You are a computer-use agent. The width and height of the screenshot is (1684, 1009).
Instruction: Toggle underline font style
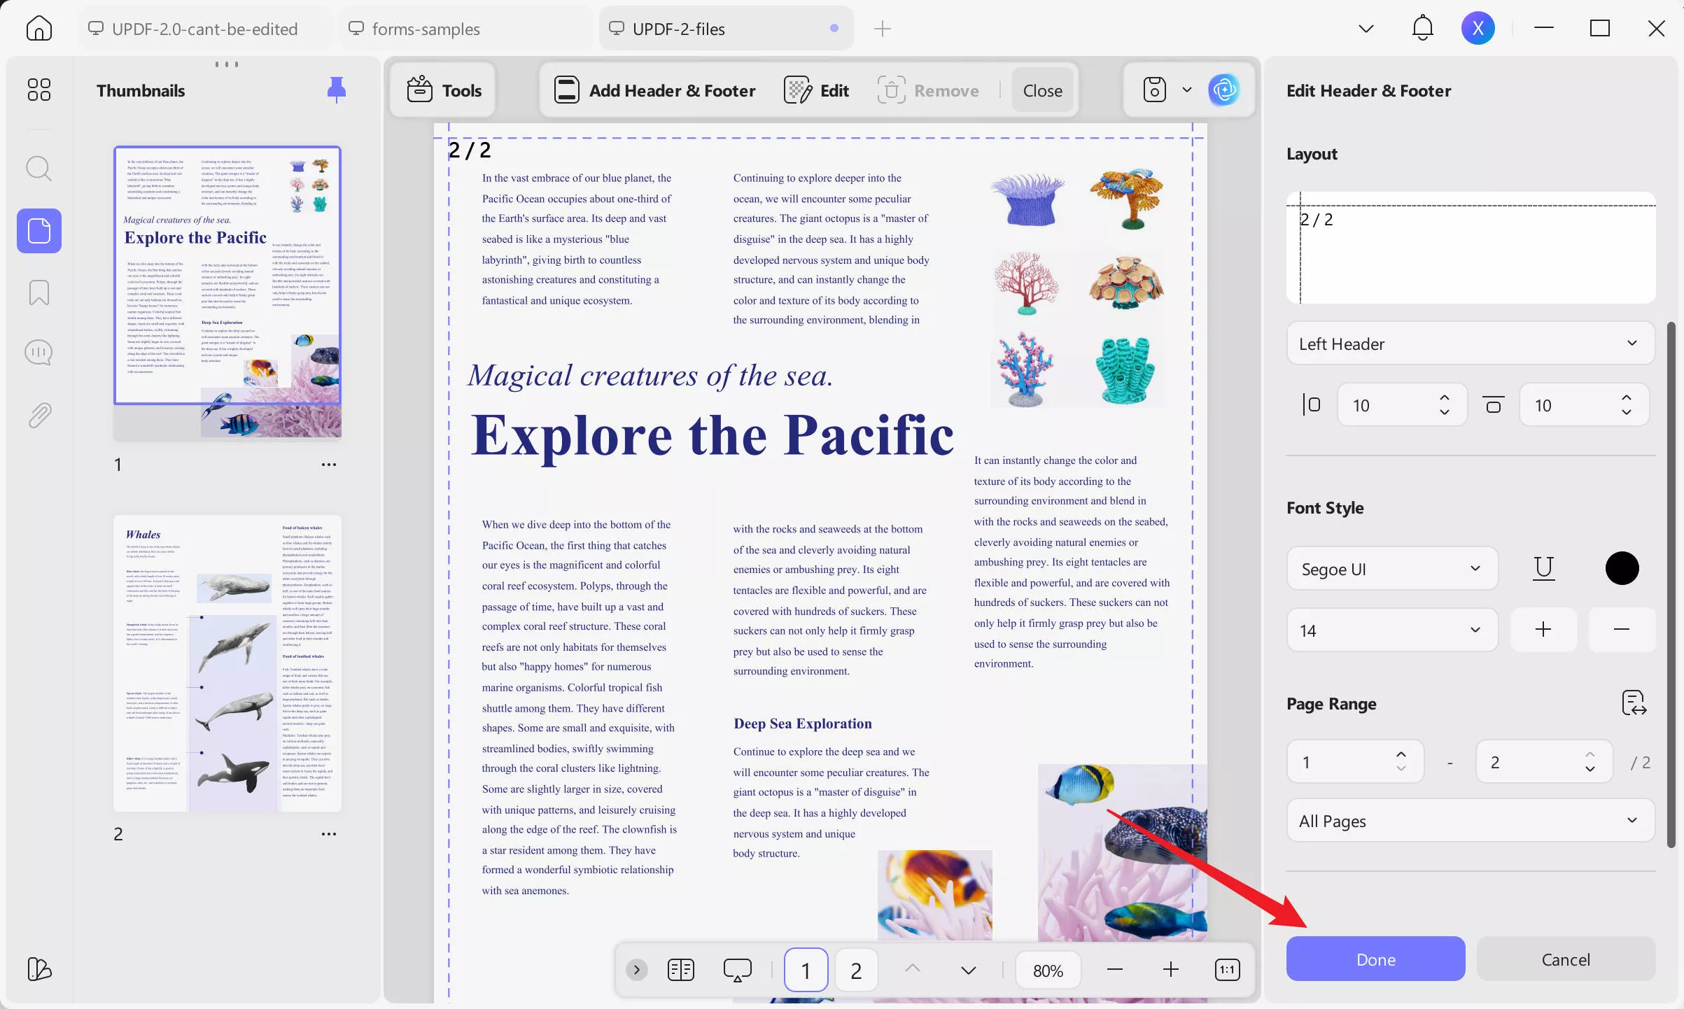point(1543,568)
